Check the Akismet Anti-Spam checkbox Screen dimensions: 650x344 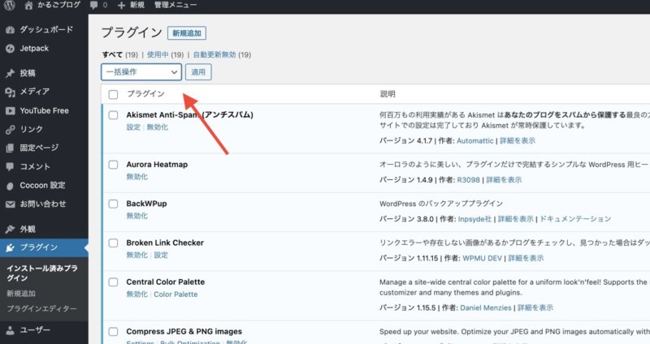(x=113, y=115)
